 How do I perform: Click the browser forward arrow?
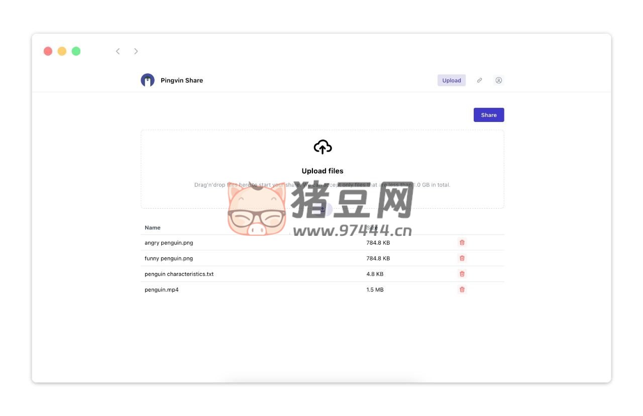pos(136,51)
